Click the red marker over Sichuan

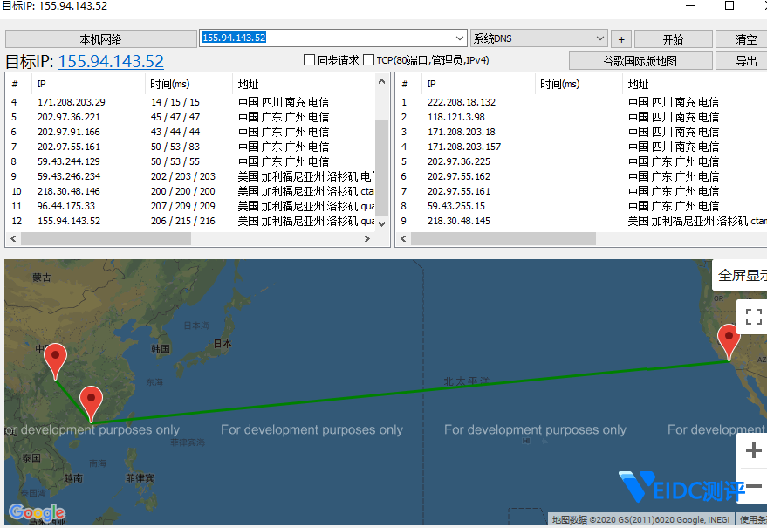tap(56, 358)
